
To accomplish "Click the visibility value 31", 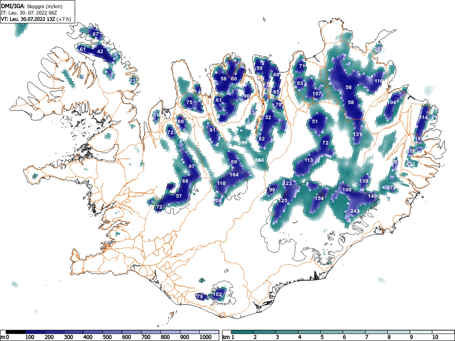I will (156, 115).
